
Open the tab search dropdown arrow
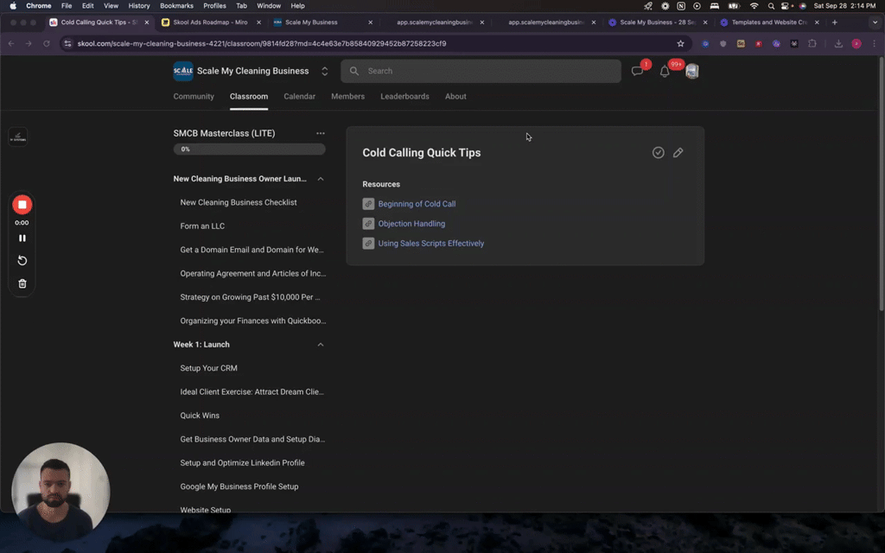(x=875, y=22)
